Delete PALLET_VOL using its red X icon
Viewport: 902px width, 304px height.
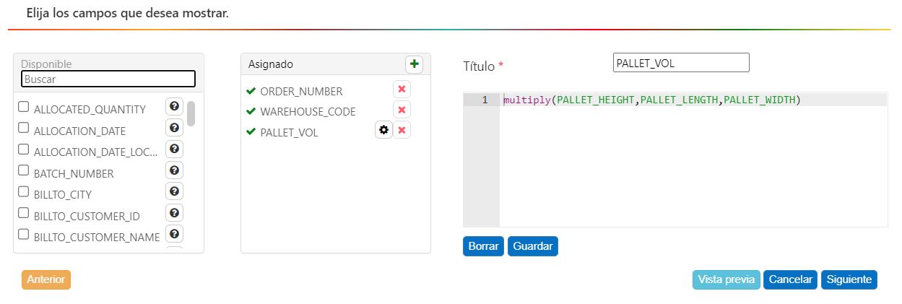click(x=402, y=130)
